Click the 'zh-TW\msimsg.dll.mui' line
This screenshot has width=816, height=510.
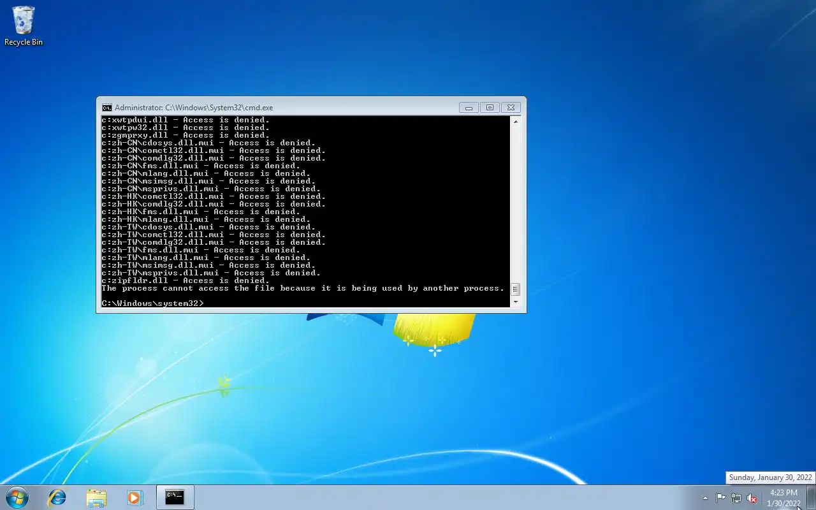coord(208,265)
